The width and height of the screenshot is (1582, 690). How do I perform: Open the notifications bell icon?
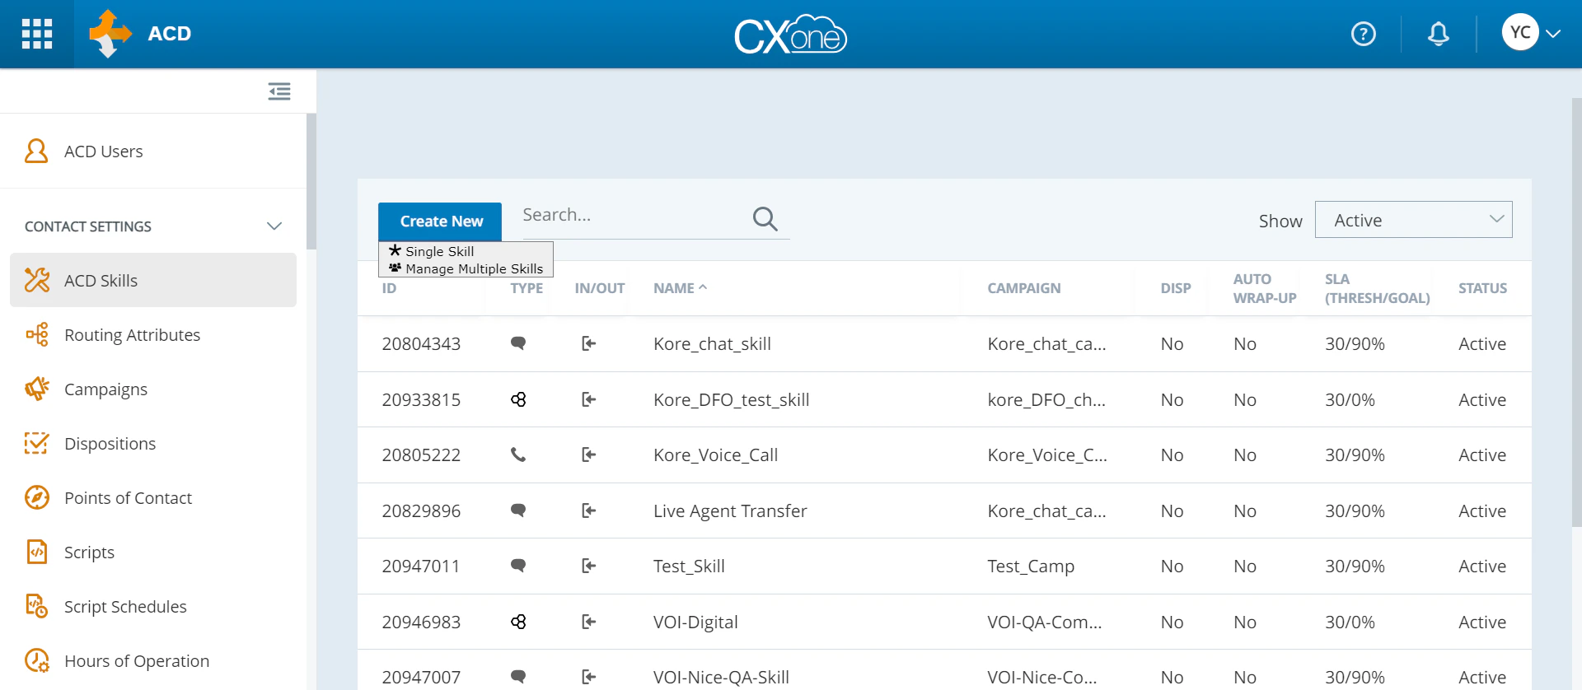pos(1439,34)
